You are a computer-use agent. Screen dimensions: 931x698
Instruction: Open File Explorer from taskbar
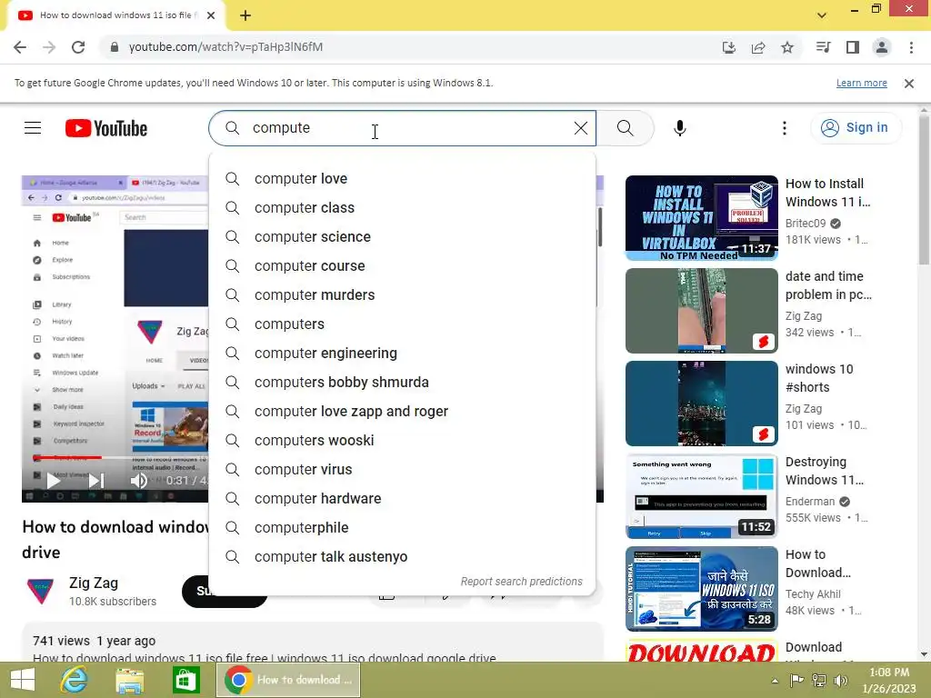[129, 680]
